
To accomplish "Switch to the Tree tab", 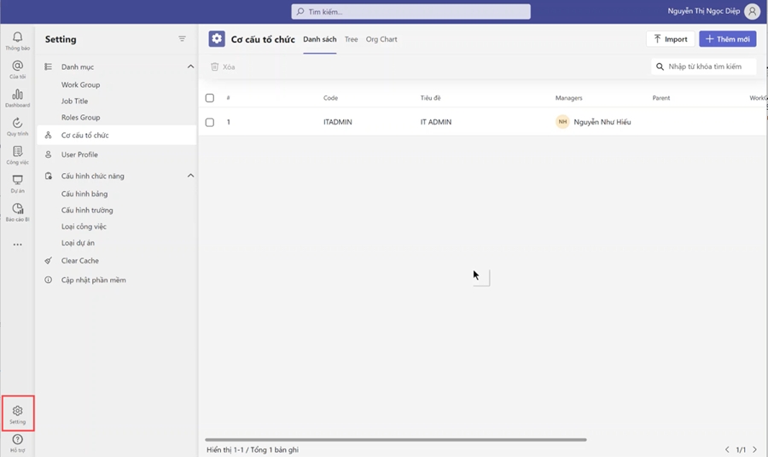I will tap(351, 39).
